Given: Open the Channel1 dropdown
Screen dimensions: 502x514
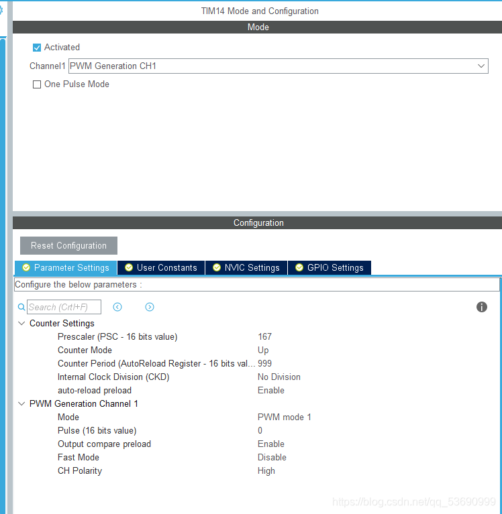Looking at the screenshot, I should (278, 66).
